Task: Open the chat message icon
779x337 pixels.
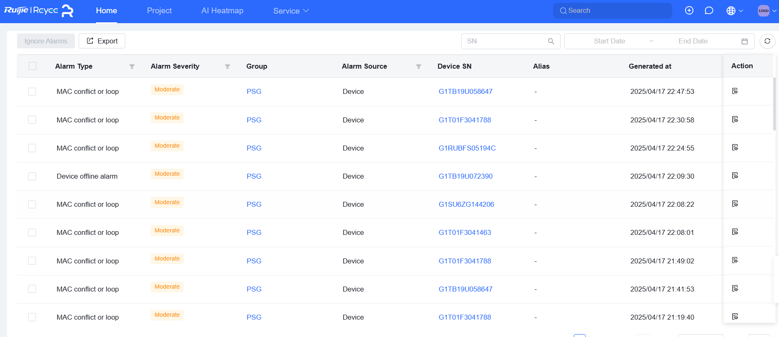Action: pos(709,11)
